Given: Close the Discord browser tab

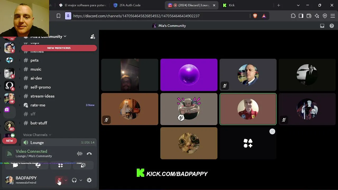Looking at the screenshot, I should click(214, 5).
